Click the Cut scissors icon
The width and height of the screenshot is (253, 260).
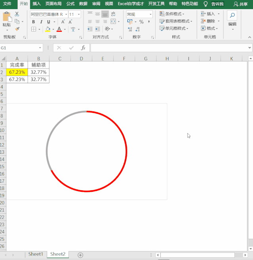tap(17, 14)
